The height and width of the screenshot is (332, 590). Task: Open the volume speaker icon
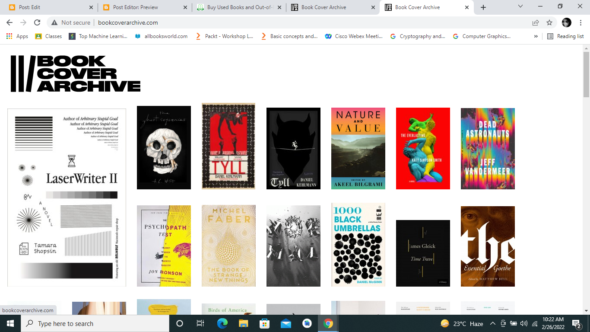point(524,323)
